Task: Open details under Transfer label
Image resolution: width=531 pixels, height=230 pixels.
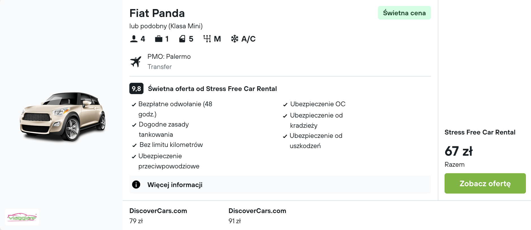Action: [x=159, y=67]
